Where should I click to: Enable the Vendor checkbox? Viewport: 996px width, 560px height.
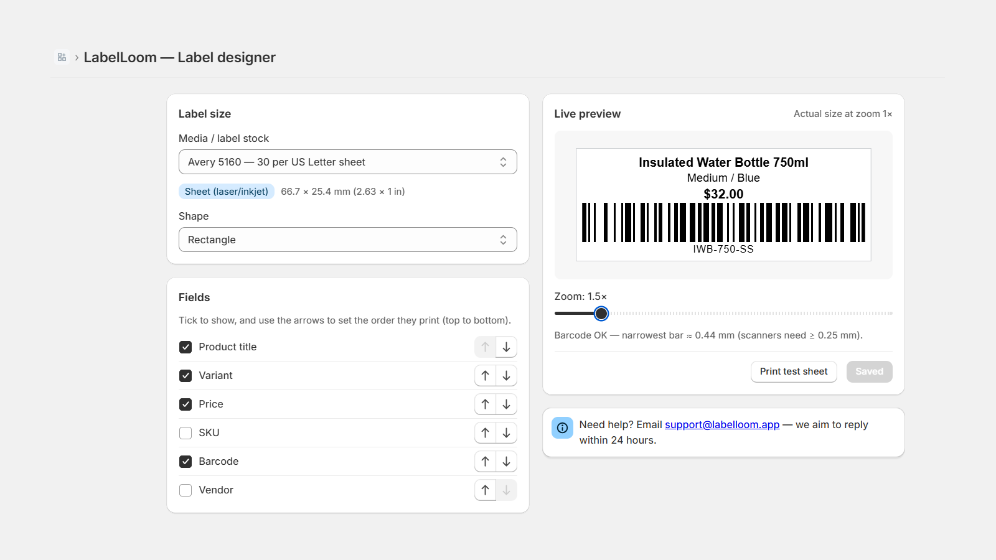pyautogui.click(x=186, y=490)
